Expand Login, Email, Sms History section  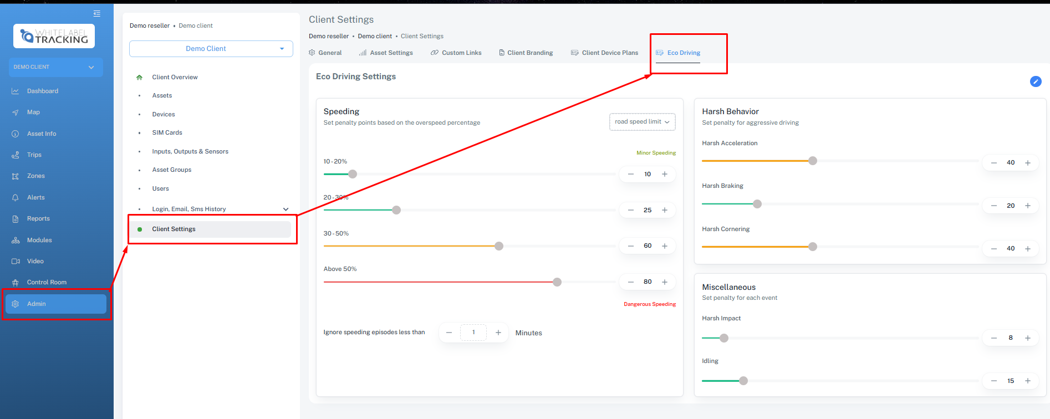(286, 209)
